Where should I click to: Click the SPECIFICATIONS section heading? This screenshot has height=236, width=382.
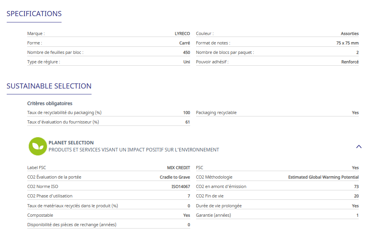pyautogui.click(x=34, y=14)
